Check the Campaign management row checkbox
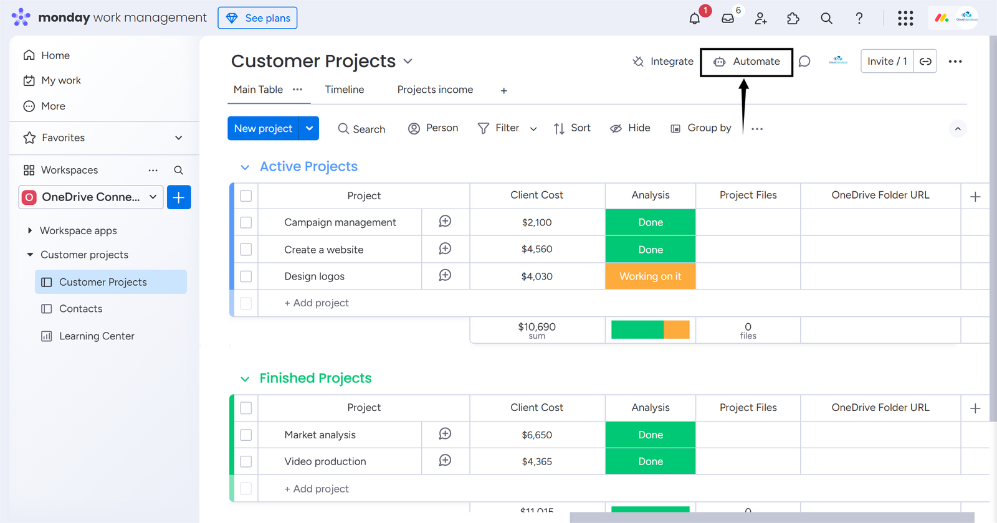The image size is (997, 523). (246, 222)
